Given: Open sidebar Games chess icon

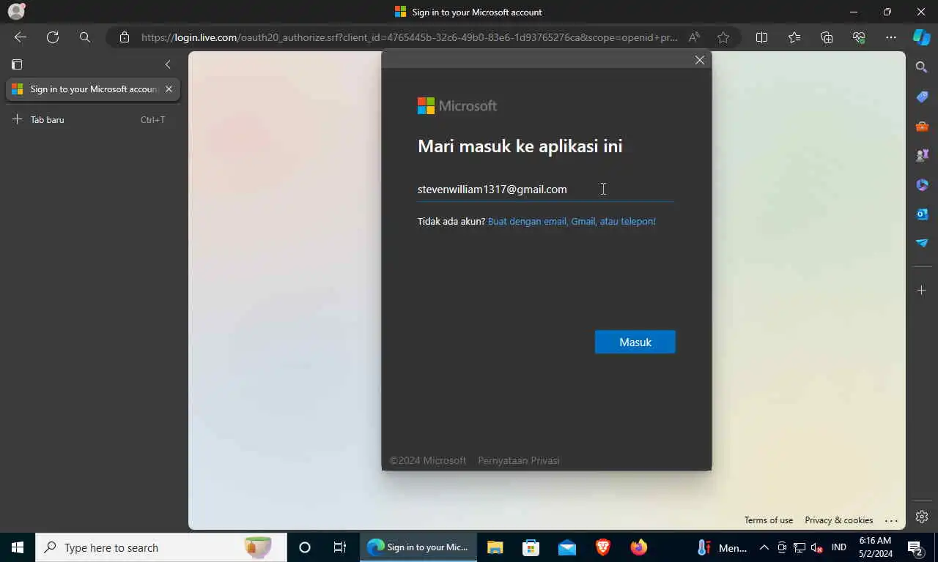Looking at the screenshot, I should coord(922,155).
